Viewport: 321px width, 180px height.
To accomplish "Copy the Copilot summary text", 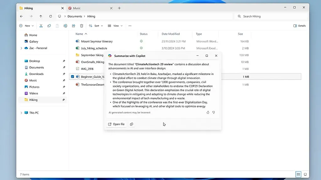I will (x=131, y=124).
